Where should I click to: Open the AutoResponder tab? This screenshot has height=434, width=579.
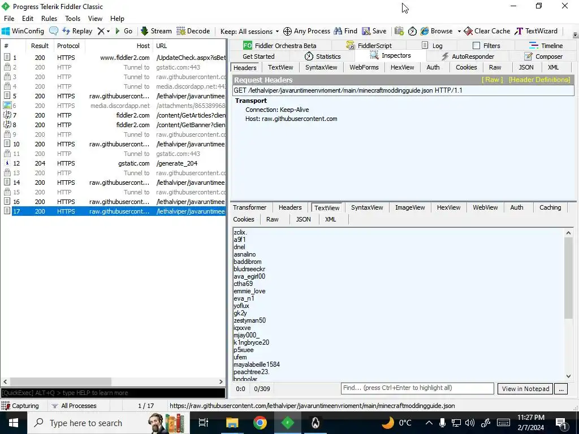point(468,57)
